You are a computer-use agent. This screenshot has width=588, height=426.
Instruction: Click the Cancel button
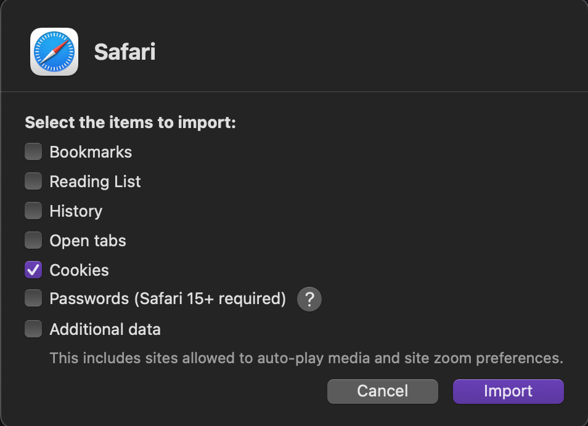pos(382,391)
